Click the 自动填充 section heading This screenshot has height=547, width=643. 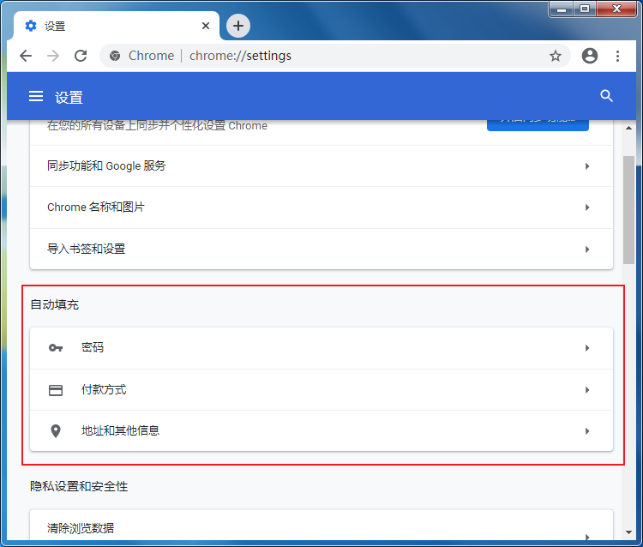point(55,304)
